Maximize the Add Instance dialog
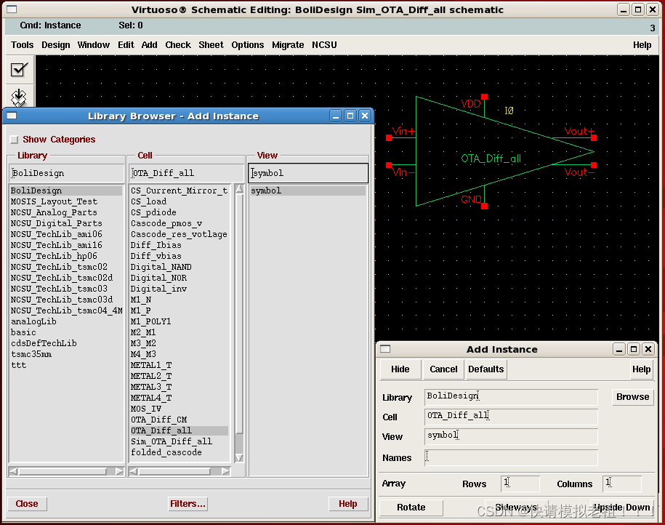Image resolution: width=665 pixels, height=525 pixels. click(634, 349)
